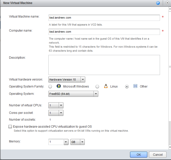
Task: Click the Other label text
Action: pyautogui.click(x=144, y=87)
